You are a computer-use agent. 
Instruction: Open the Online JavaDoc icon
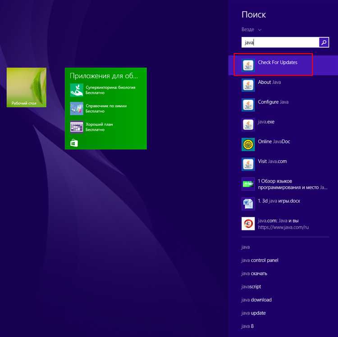(248, 144)
